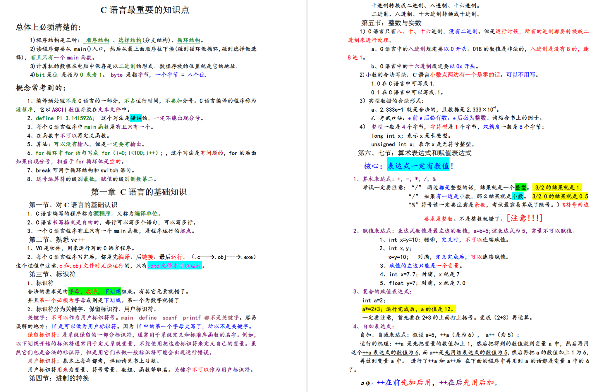Click cyan highlighted .exe文件才可以运行 text

(x=175, y=266)
